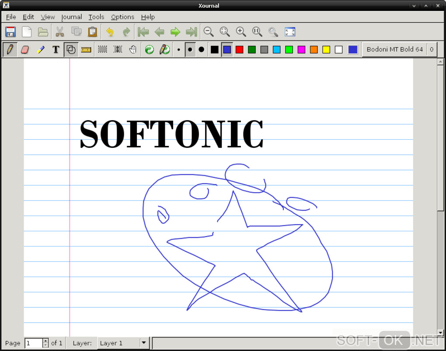Open a file with folder icon

[x=43, y=32]
